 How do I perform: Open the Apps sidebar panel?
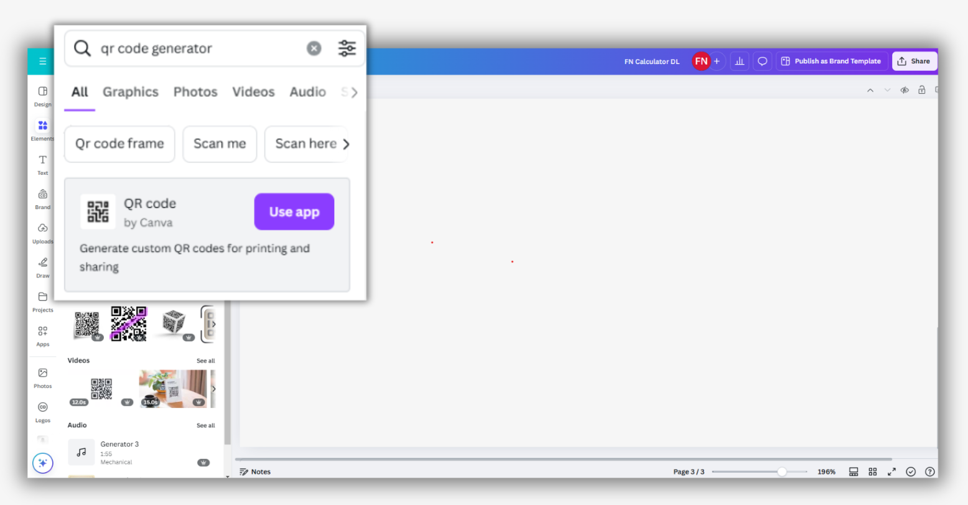43,335
